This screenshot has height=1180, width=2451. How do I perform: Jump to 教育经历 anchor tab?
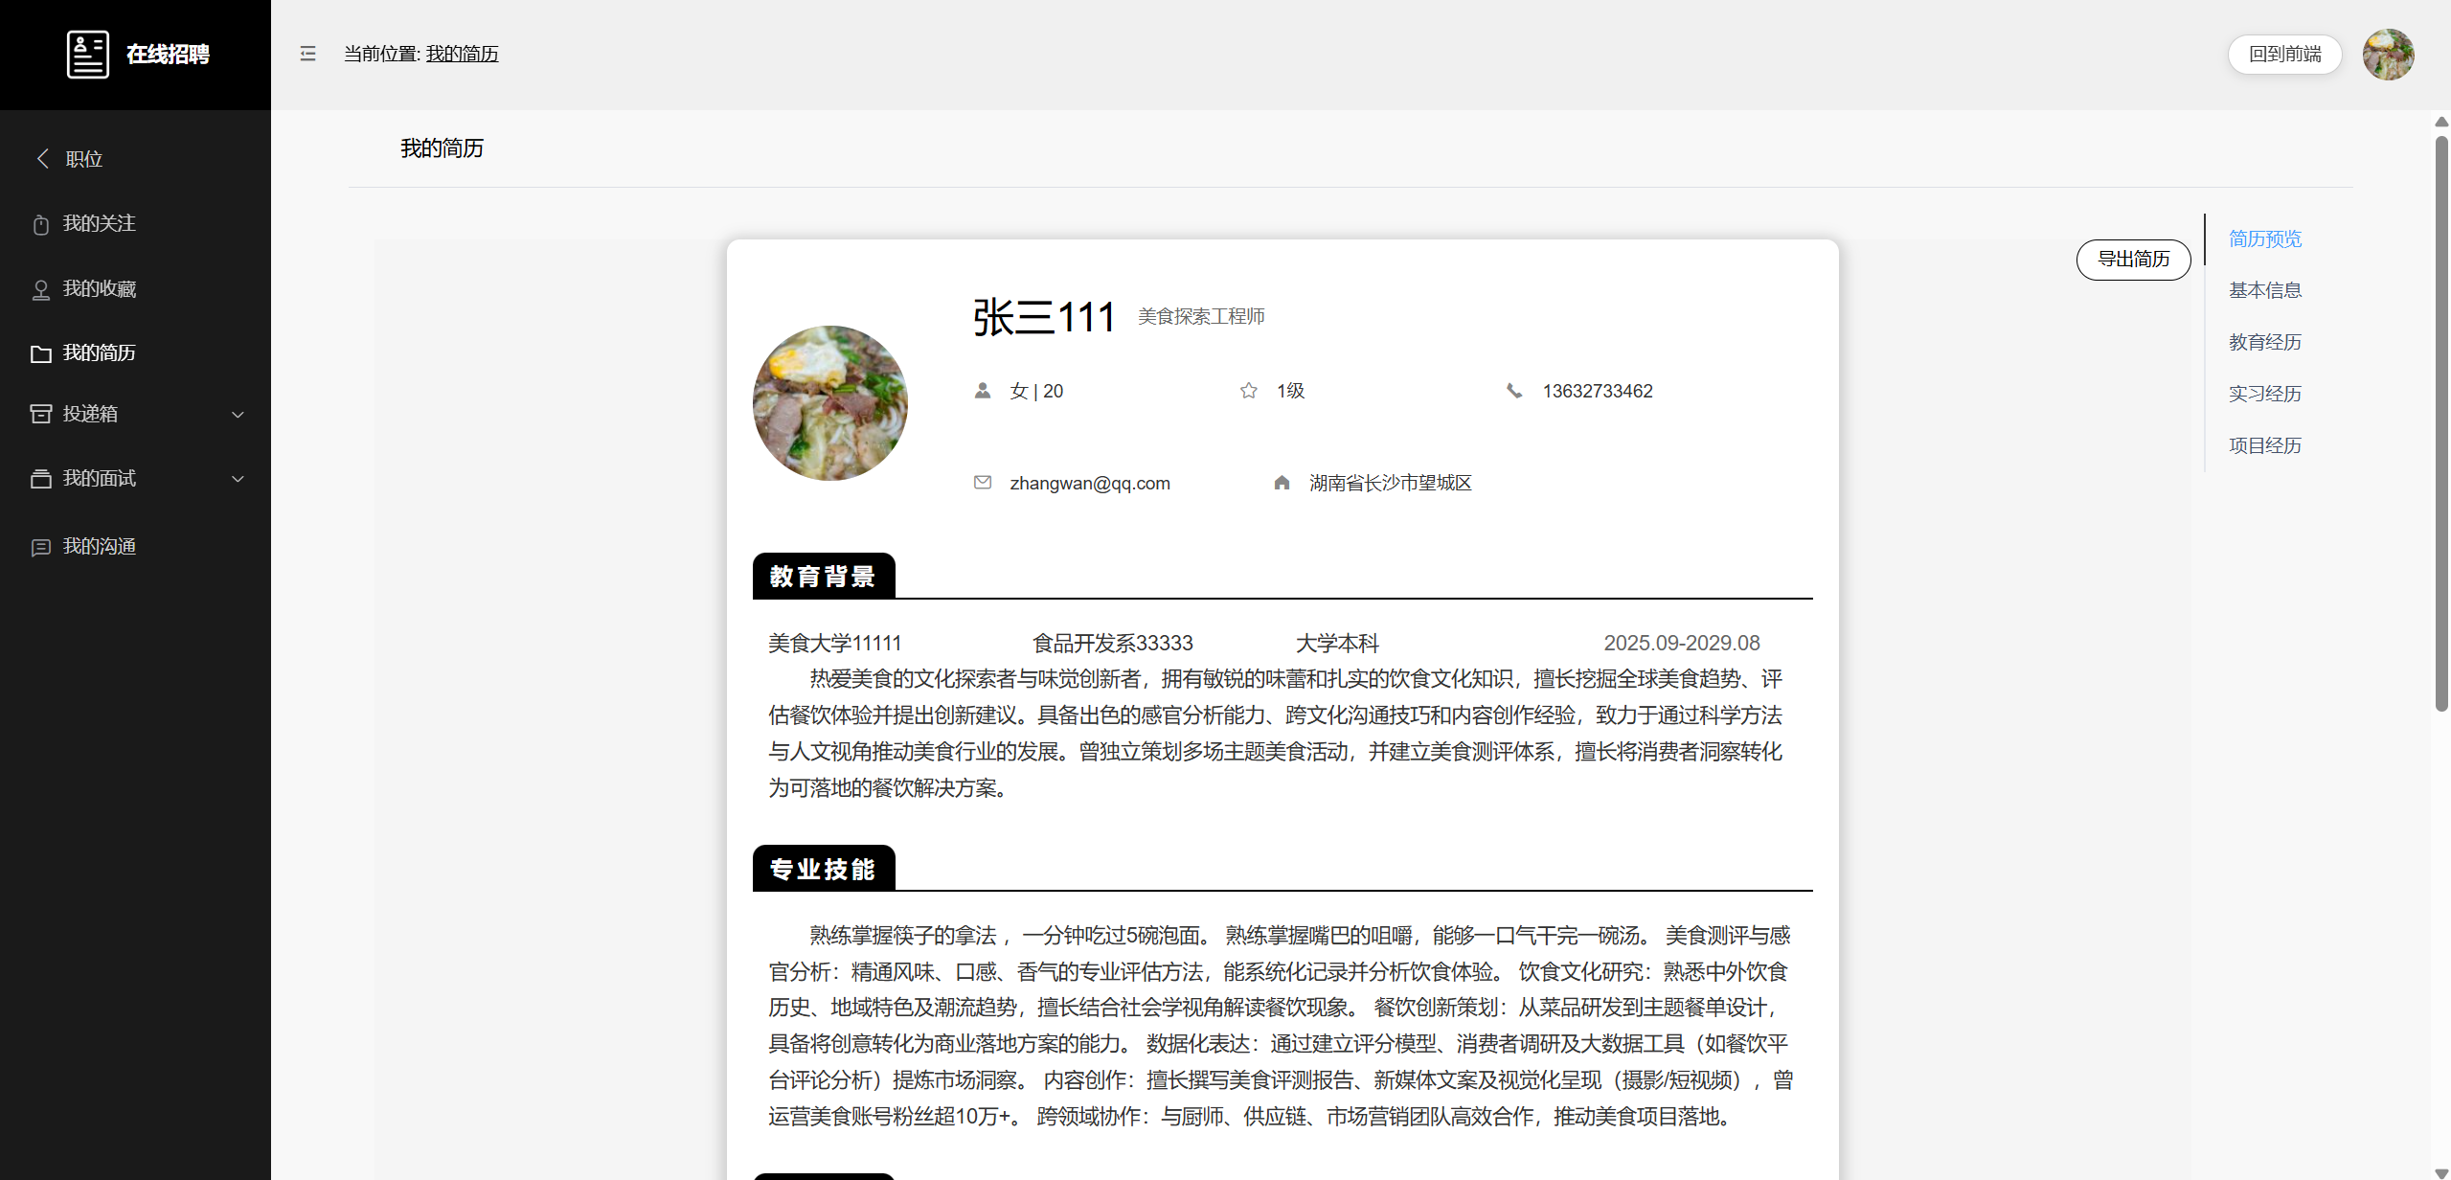click(2264, 342)
